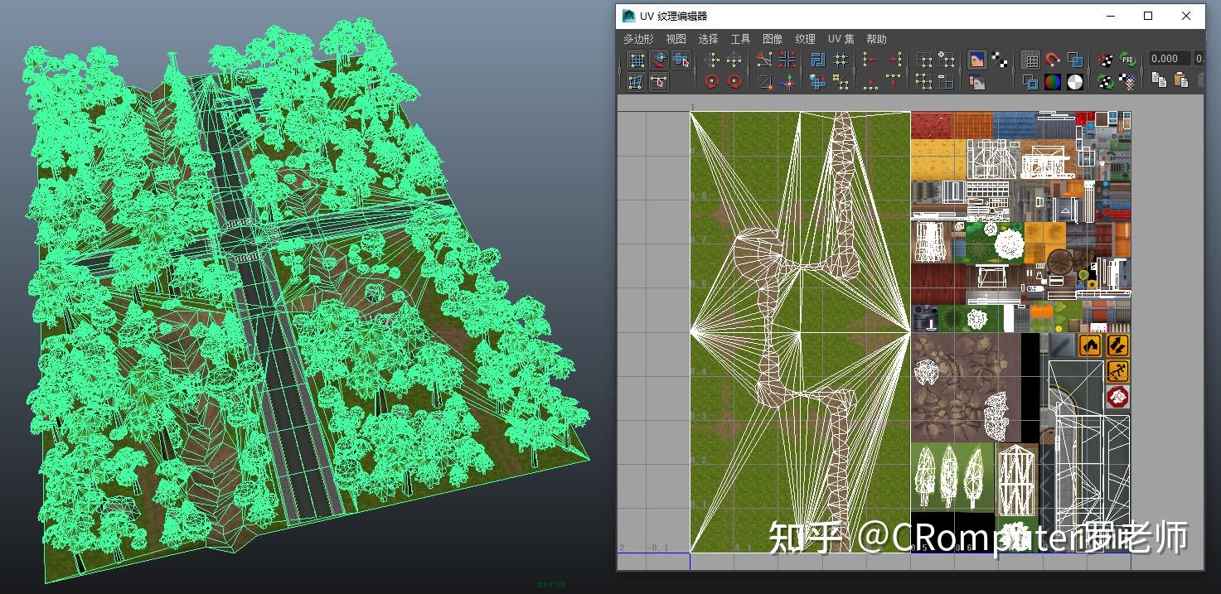View RGB color channels
1221x594 pixels.
coord(1052,82)
